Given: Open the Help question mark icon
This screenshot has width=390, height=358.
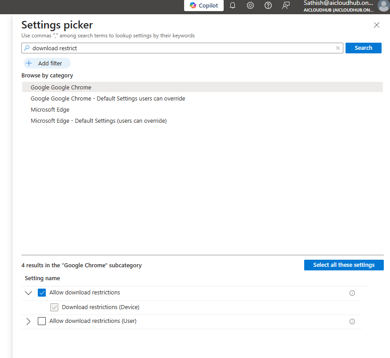Looking at the screenshot, I should (x=268, y=6).
